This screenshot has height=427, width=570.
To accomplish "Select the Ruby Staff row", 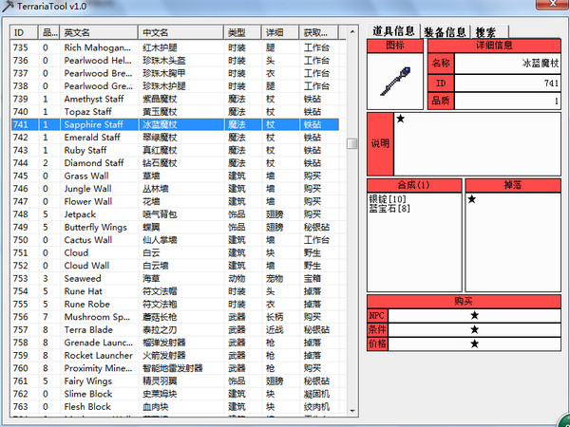I will [x=175, y=150].
